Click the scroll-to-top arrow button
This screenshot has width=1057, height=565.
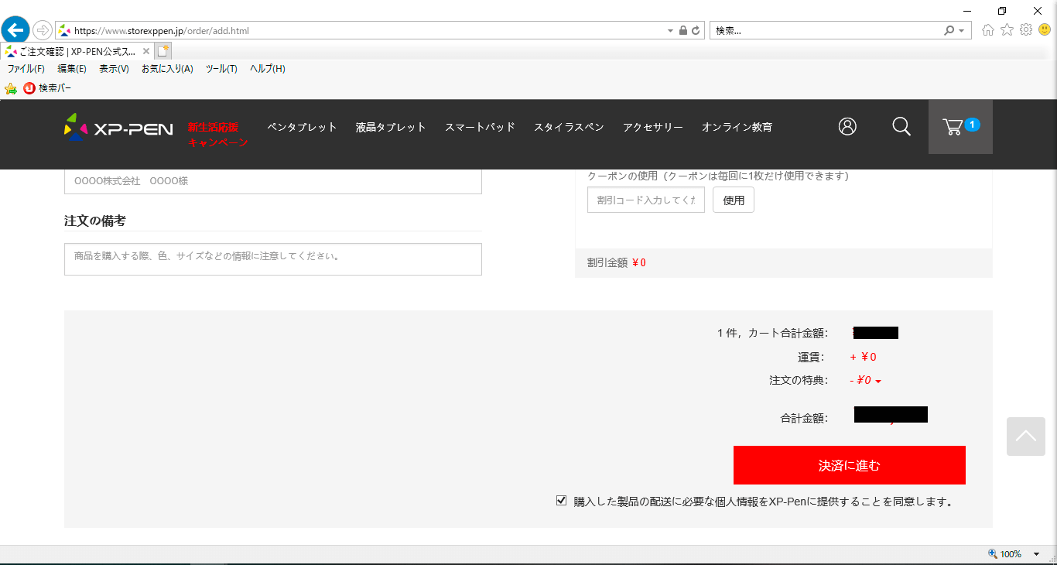click(1026, 437)
